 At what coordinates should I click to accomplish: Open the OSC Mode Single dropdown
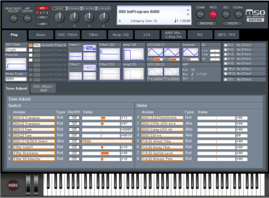(16, 49)
